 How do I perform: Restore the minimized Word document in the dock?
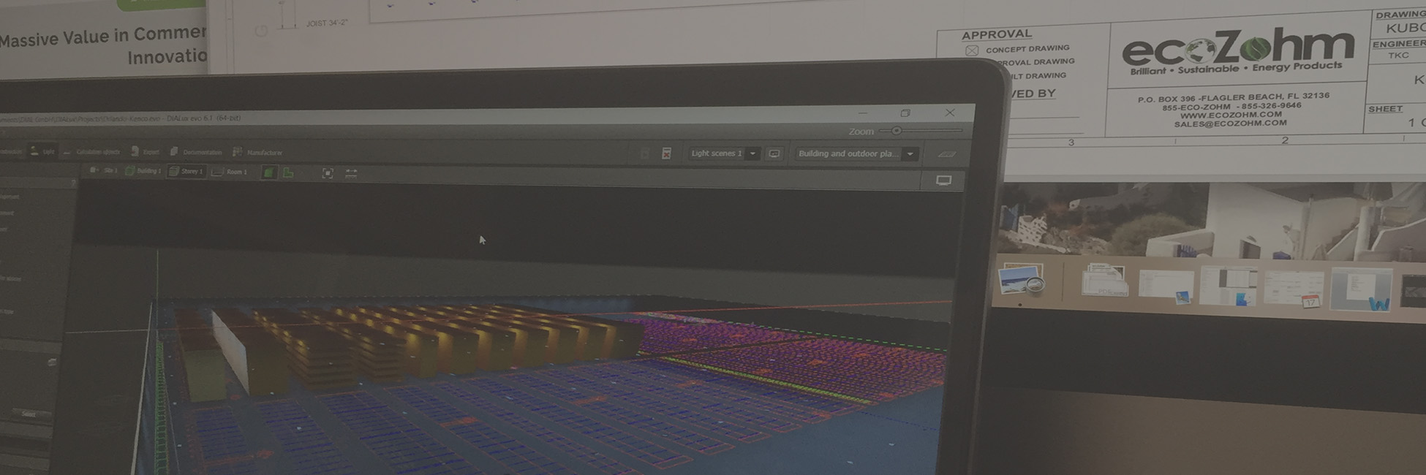pyautogui.click(x=1360, y=289)
